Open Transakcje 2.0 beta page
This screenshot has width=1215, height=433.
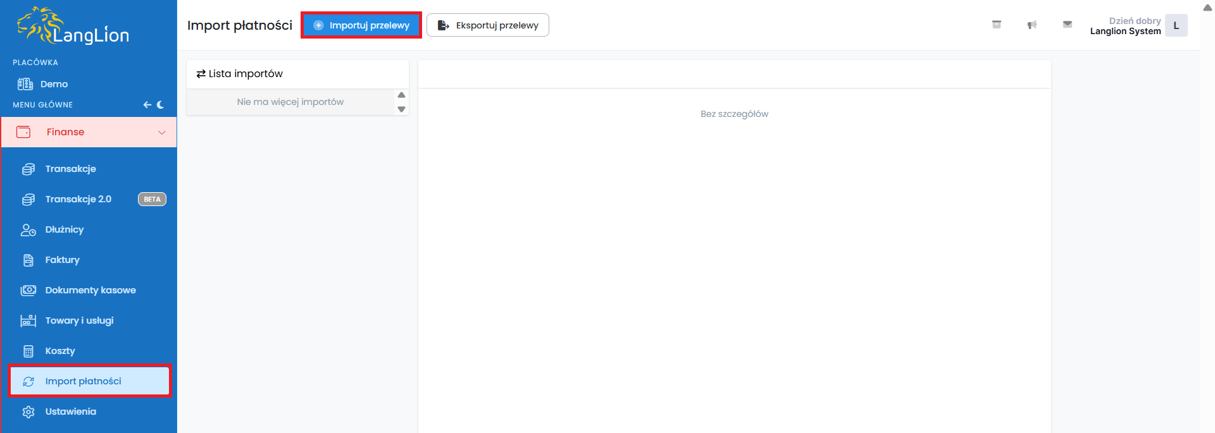tap(78, 199)
